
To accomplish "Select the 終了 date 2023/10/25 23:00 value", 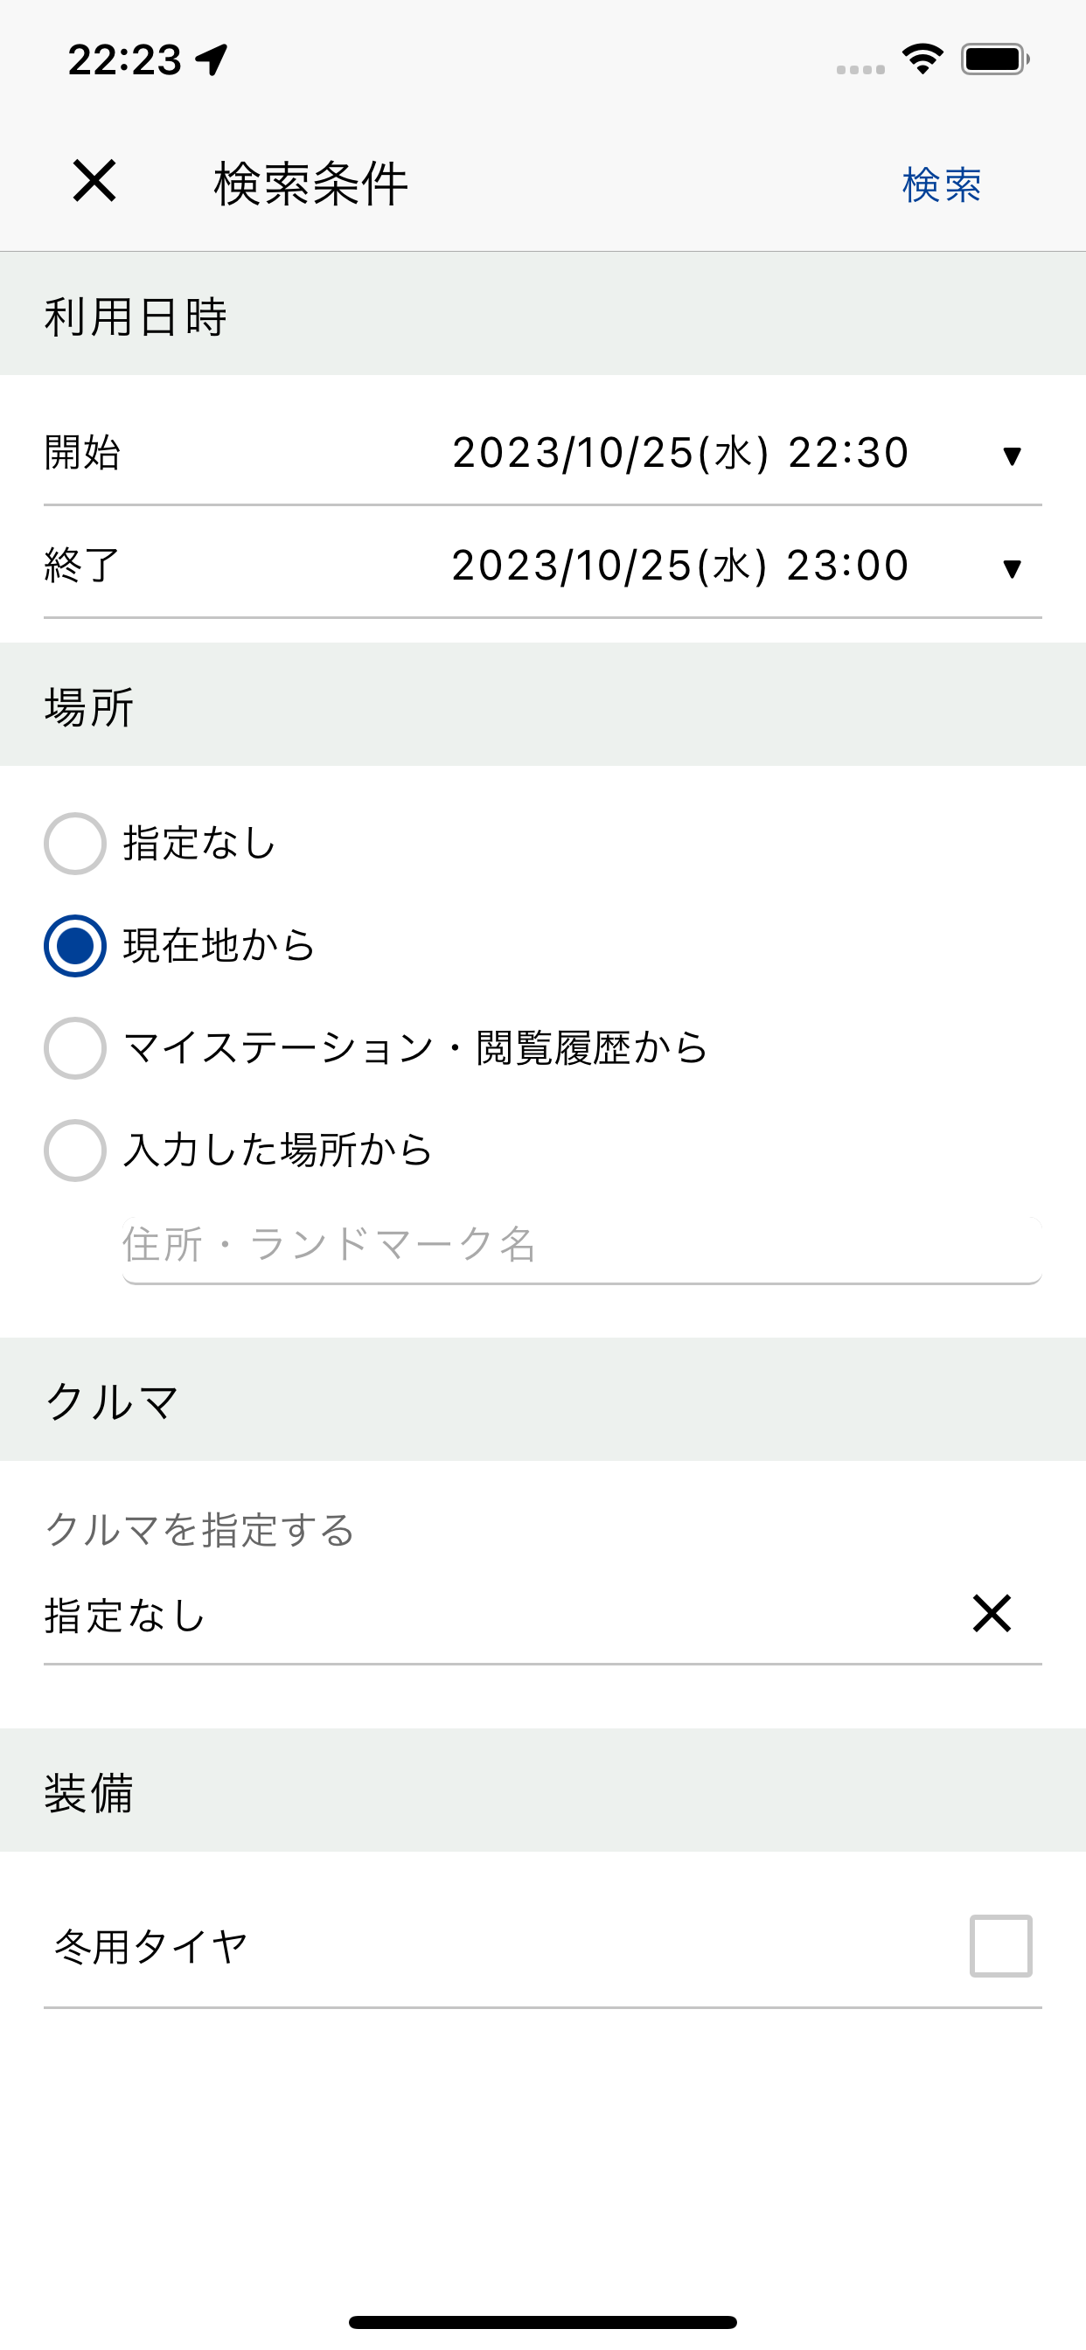I will pos(680,567).
